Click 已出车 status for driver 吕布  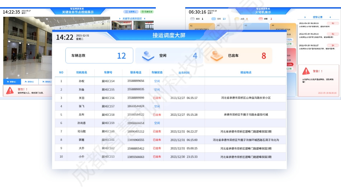click(x=157, y=115)
